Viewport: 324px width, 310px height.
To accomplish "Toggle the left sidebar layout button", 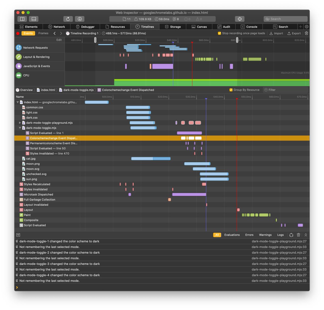I will 22,19.
